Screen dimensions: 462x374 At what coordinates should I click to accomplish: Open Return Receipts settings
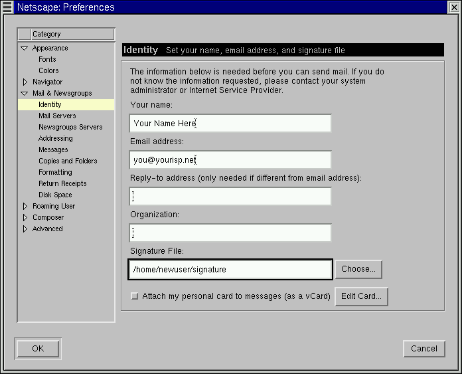tap(62, 184)
